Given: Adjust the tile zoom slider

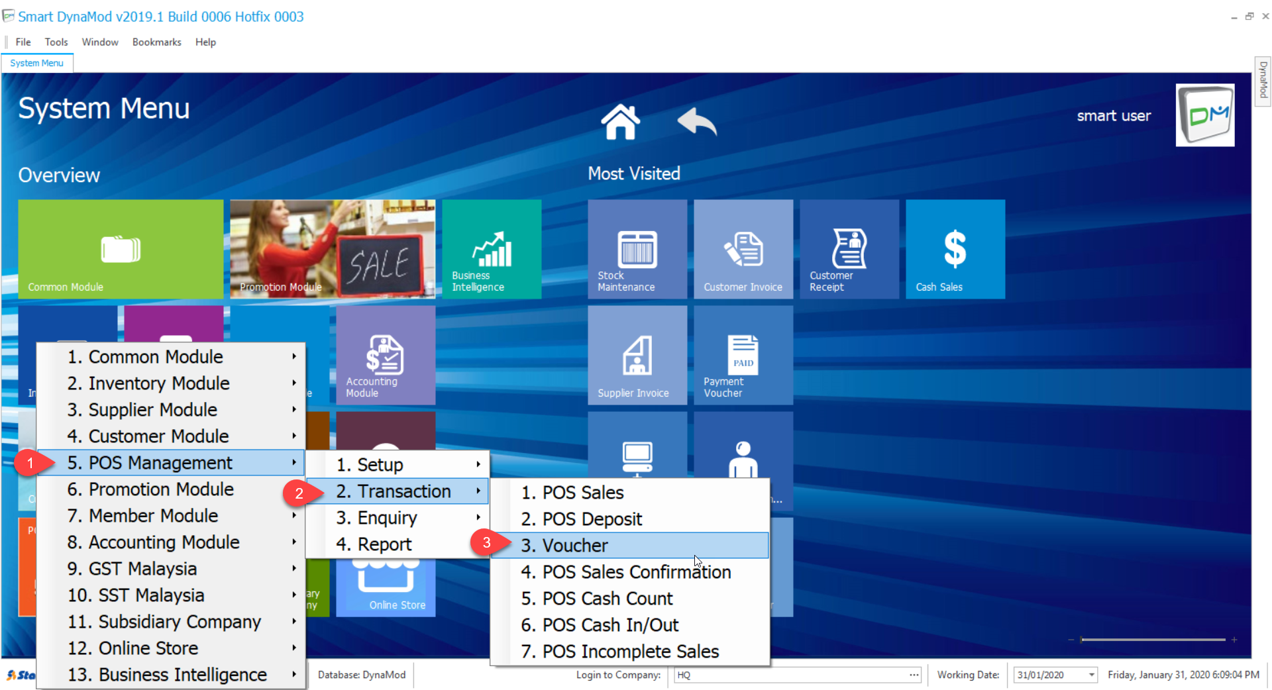Looking at the screenshot, I should coord(1153,640).
